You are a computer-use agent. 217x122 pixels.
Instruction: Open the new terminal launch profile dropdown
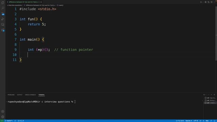click(x=206, y=95)
